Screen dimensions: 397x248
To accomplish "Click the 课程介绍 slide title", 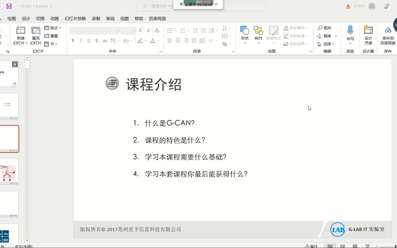I will click(154, 84).
